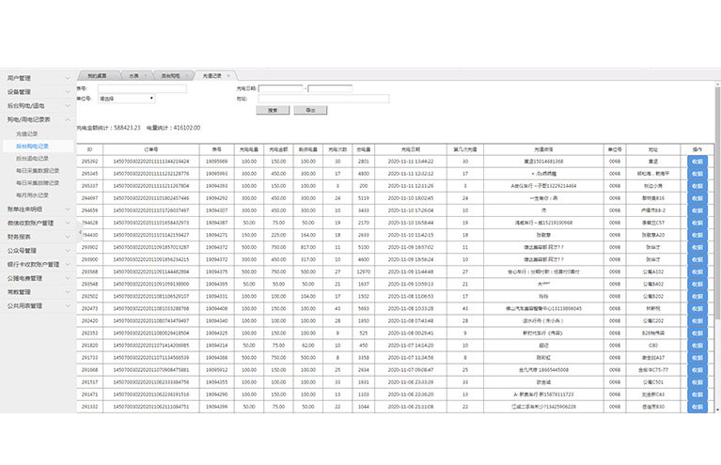Click the 导出 export button
The width and height of the screenshot is (721, 465).
pyautogui.click(x=310, y=110)
